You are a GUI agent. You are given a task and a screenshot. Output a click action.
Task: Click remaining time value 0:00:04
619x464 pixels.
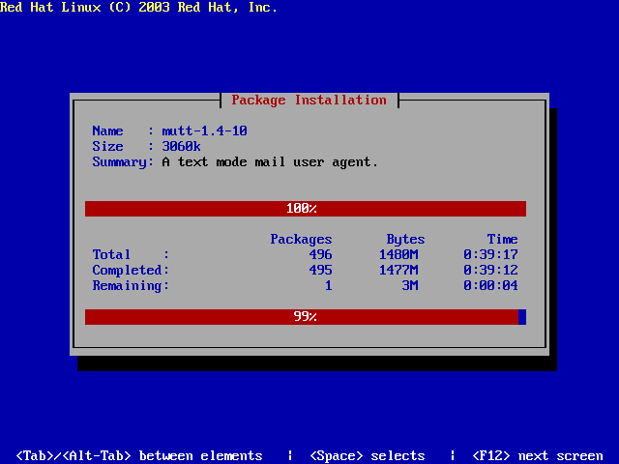click(490, 285)
